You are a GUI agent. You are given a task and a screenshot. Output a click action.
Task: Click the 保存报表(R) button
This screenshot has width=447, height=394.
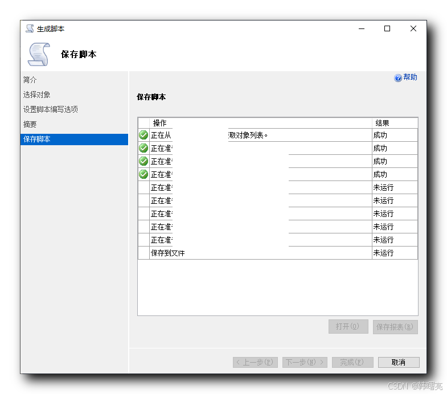pyautogui.click(x=395, y=327)
